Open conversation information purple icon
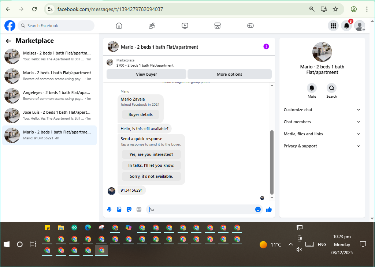Screen dimensions: 375x267 (x=266, y=46)
